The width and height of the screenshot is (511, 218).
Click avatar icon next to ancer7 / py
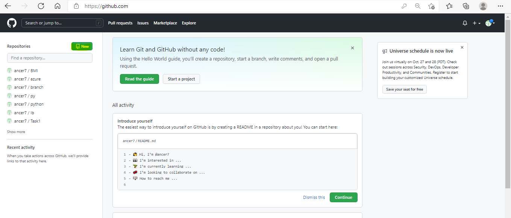pyautogui.click(x=9, y=96)
